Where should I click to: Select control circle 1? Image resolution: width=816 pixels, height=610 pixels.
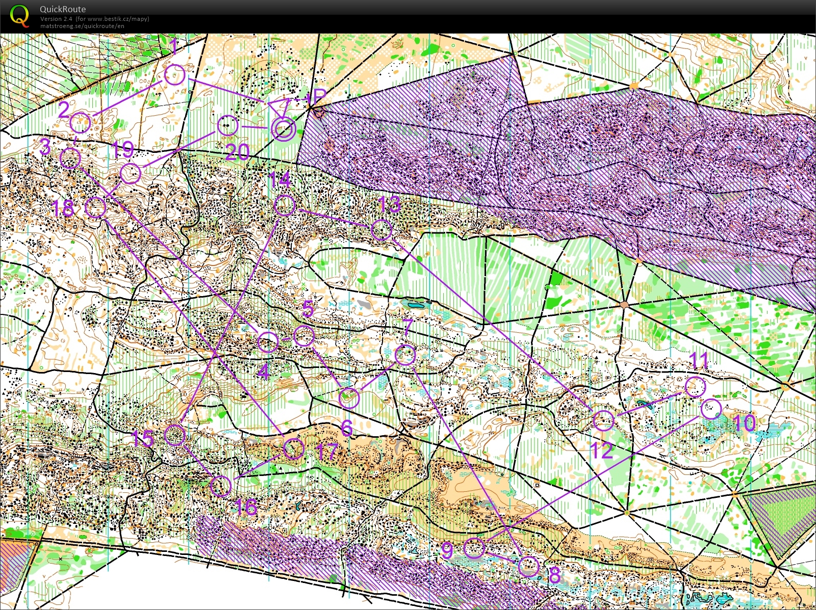[x=175, y=75]
